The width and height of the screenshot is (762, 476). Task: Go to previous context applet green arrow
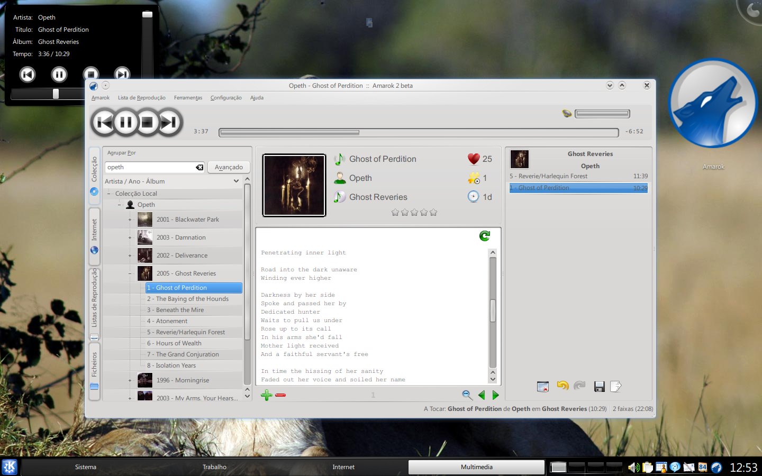pos(482,395)
